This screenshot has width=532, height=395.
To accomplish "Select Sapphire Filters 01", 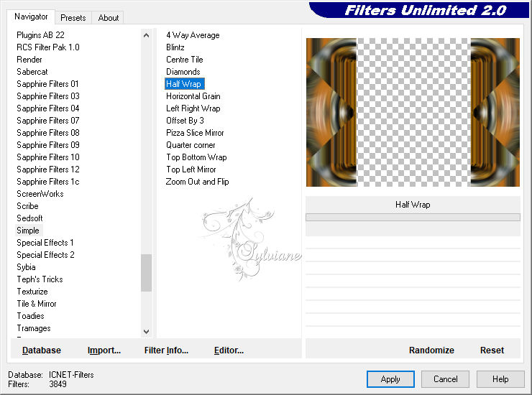I will click(47, 84).
